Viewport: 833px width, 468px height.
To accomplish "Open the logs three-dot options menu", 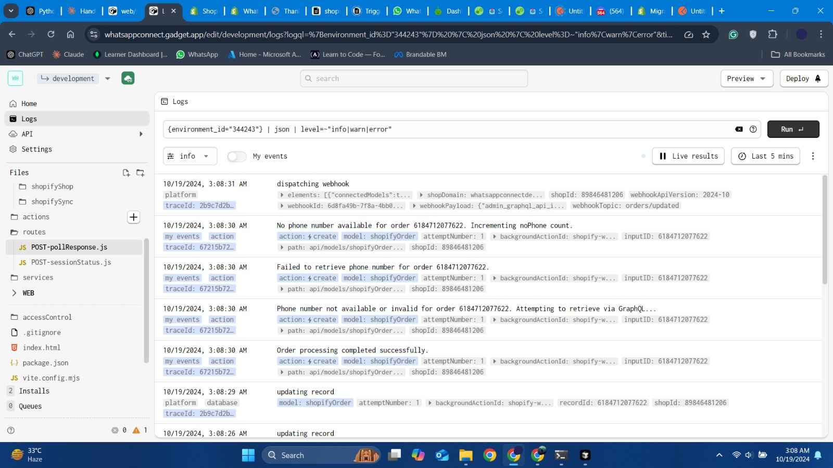I will pos(813,156).
